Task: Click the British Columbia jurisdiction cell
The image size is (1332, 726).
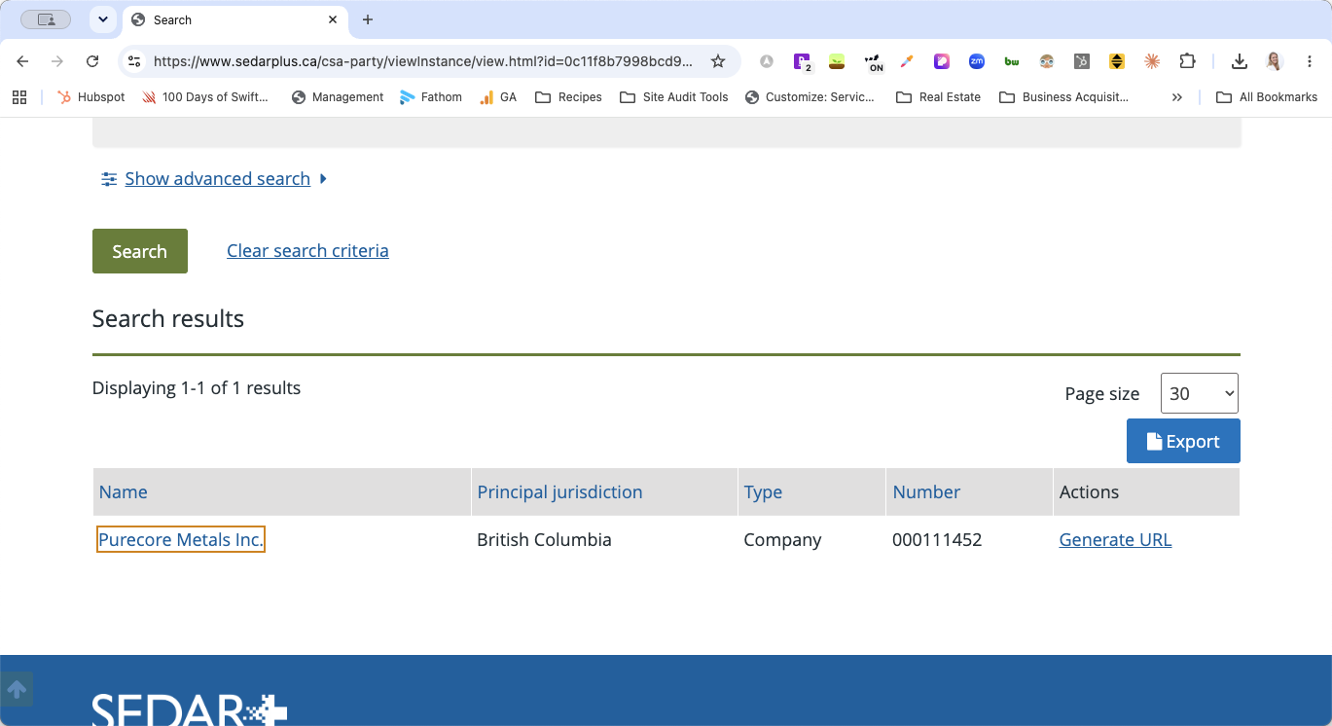Action: (x=544, y=540)
